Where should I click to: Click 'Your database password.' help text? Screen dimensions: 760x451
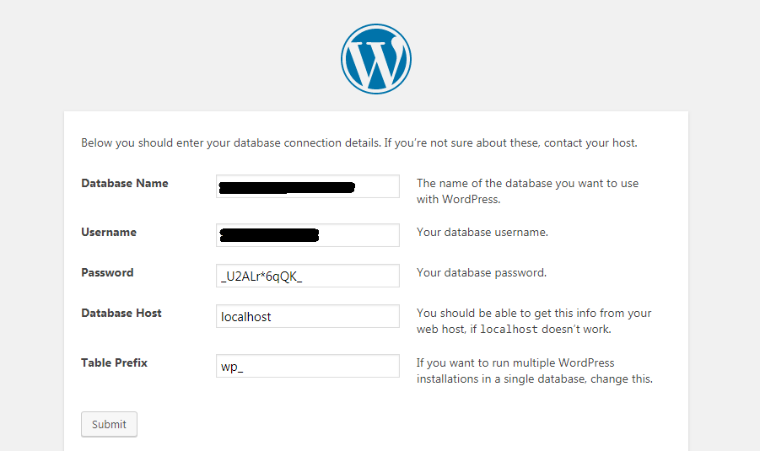click(482, 273)
